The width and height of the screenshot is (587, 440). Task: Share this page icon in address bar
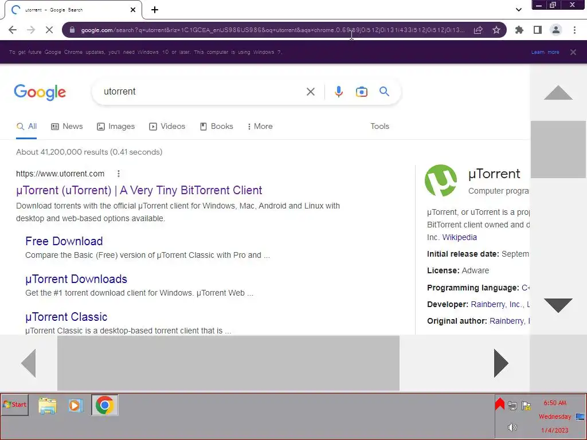pos(478,30)
